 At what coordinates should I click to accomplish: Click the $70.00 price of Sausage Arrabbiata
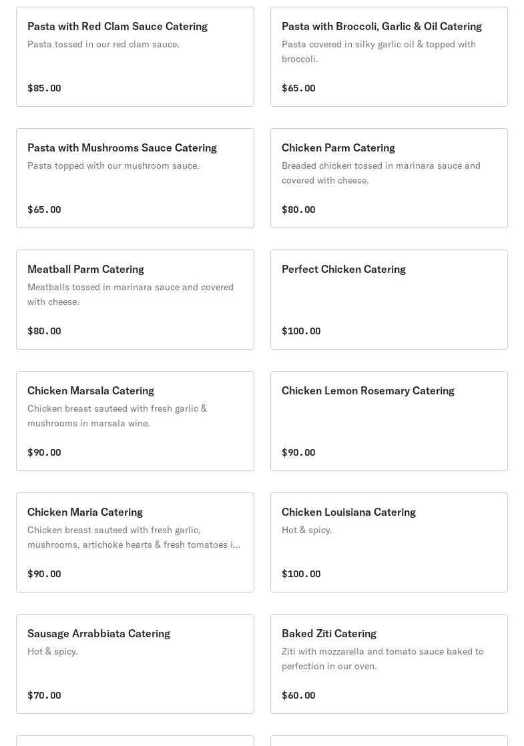coord(44,695)
